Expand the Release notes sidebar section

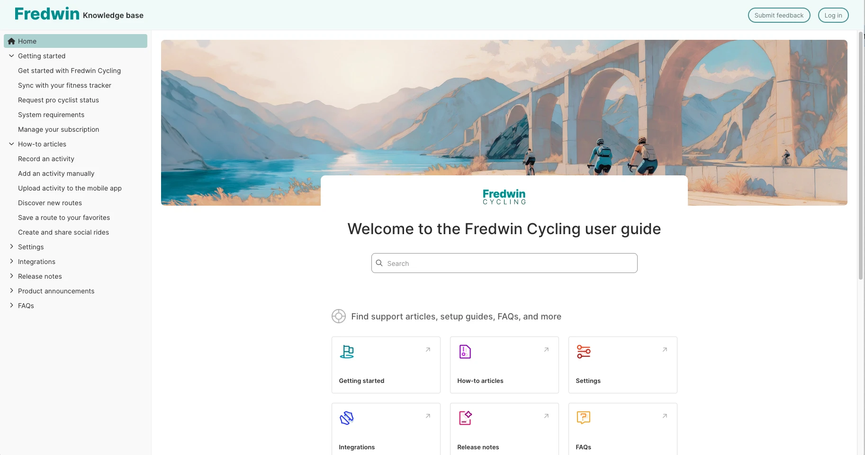point(11,276)
